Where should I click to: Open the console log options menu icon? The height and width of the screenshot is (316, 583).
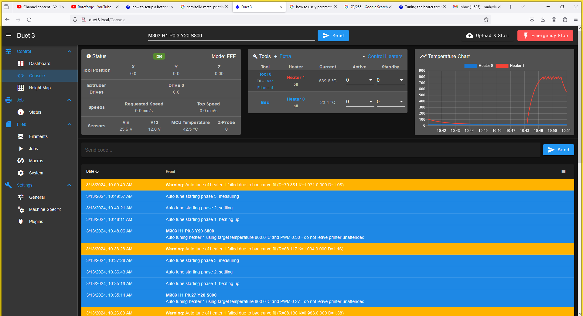point(564,172)
